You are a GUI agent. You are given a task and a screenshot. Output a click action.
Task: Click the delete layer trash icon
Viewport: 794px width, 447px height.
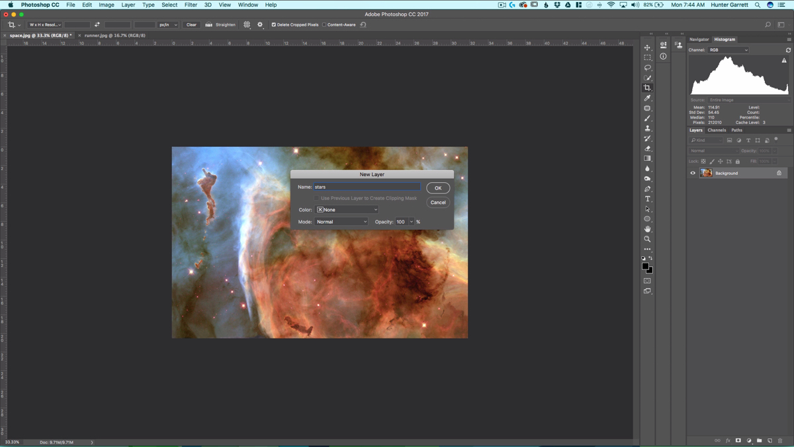pos(780,440)
